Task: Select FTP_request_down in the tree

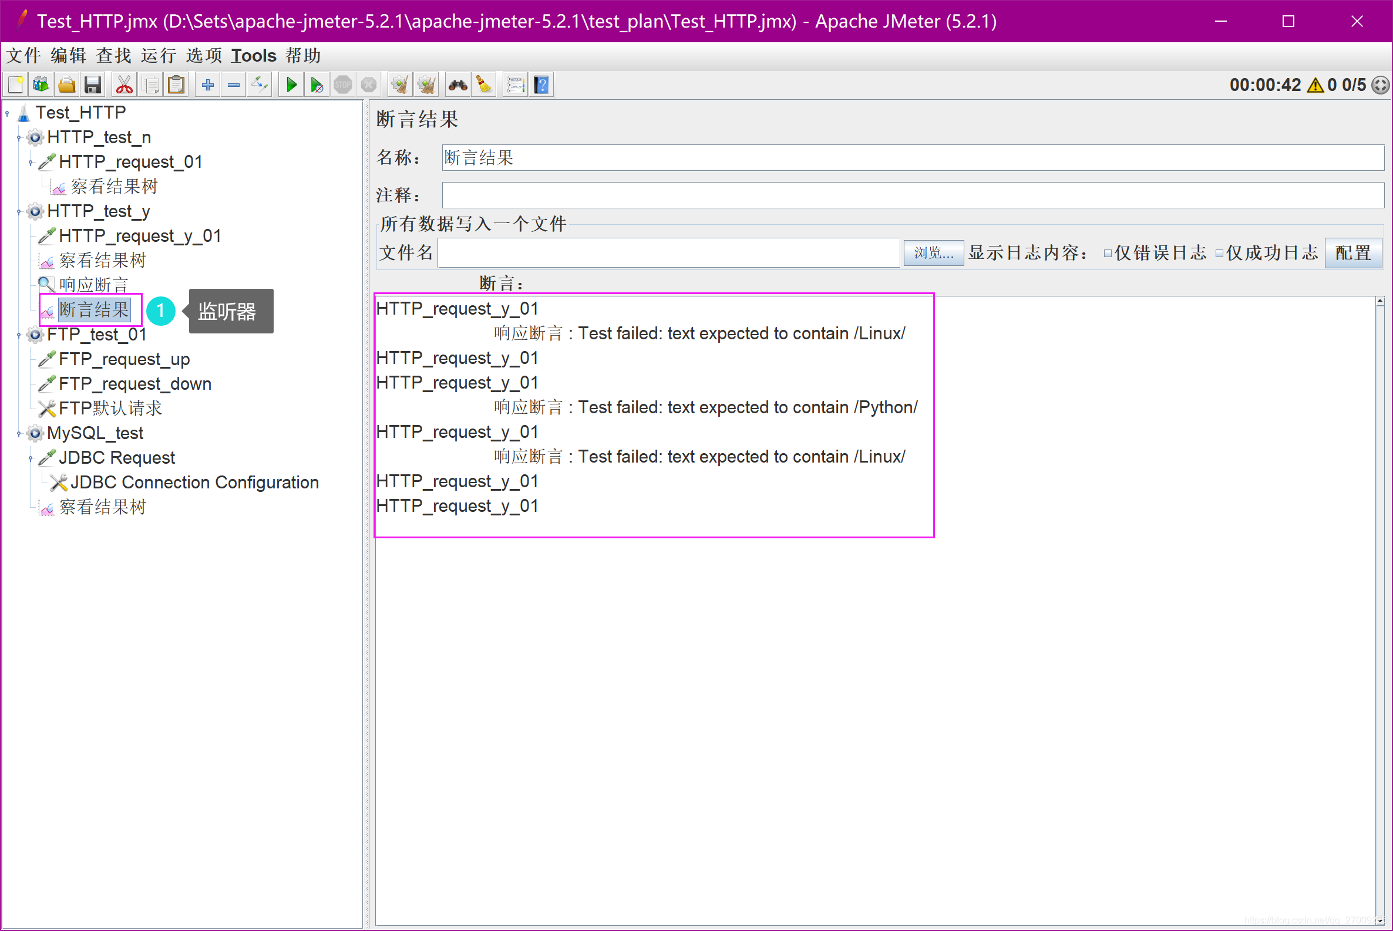Action: 135,384
